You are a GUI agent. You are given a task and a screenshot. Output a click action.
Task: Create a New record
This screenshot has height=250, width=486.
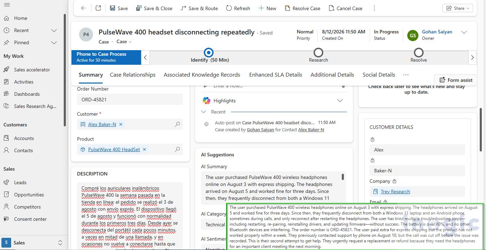pyautogui.click(x=267, y=8)
